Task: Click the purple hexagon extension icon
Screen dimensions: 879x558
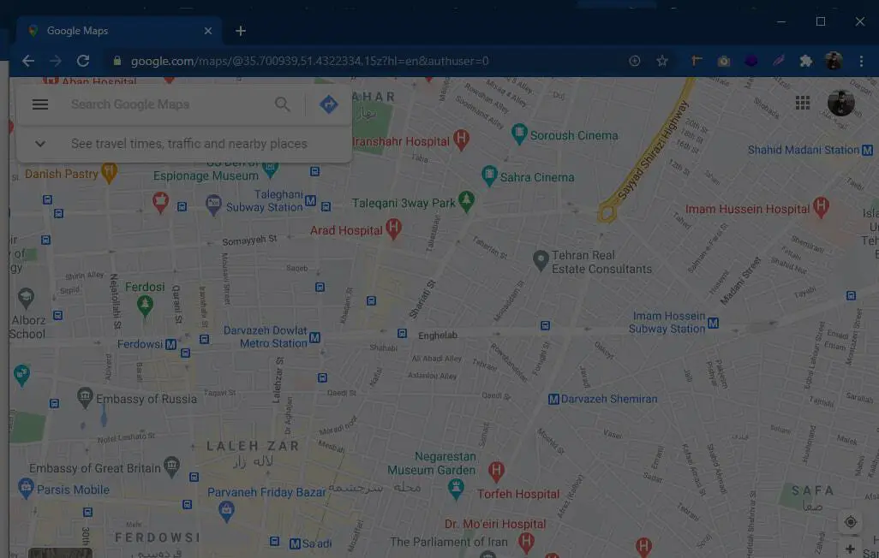Action: click(750, 61)
